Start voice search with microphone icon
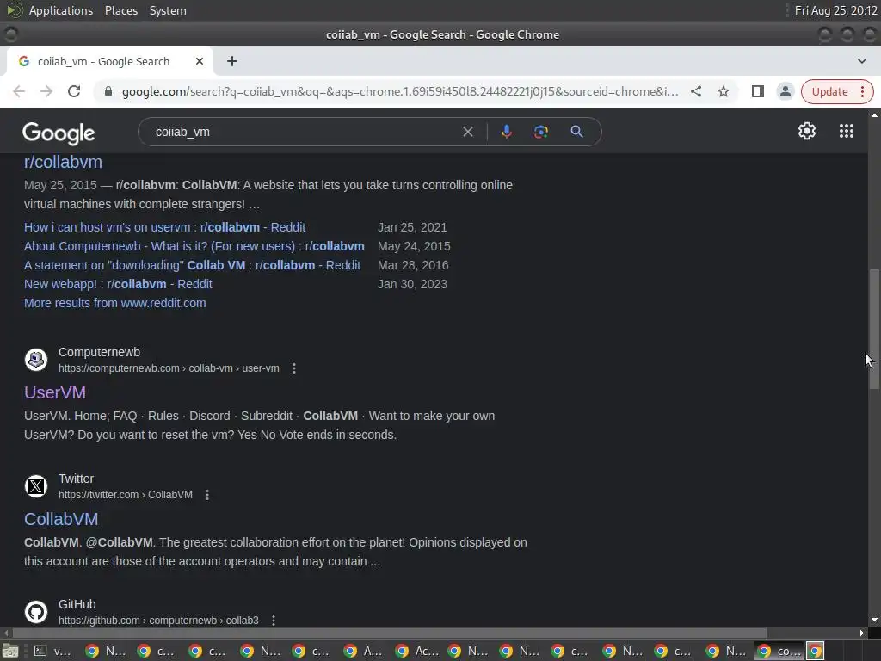The image size is (881, 661). click(506, 132)
